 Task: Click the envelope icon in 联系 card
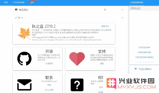point(24,85)
